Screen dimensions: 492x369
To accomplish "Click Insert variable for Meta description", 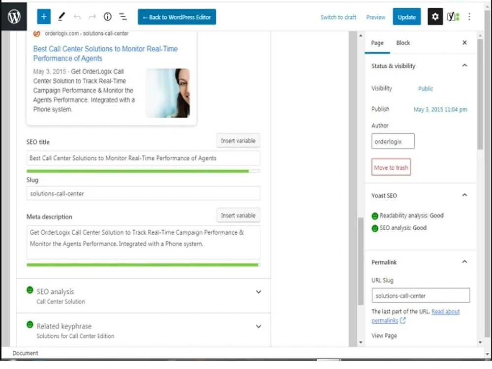I will 238,215.
